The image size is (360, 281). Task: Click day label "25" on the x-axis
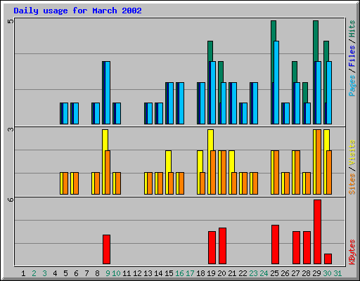(x=274, y=273)
